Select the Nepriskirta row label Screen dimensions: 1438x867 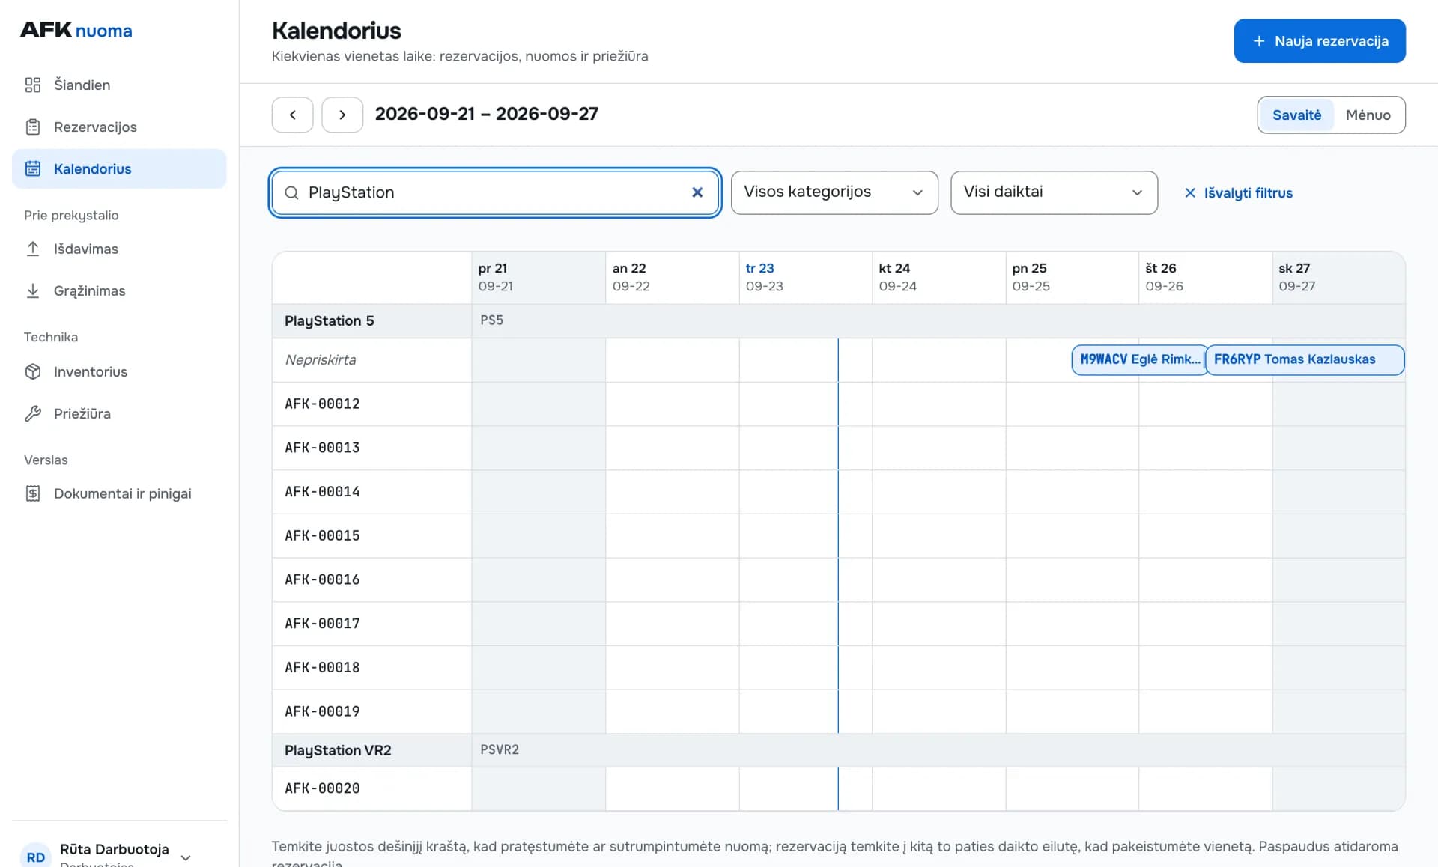click(321, 360)
